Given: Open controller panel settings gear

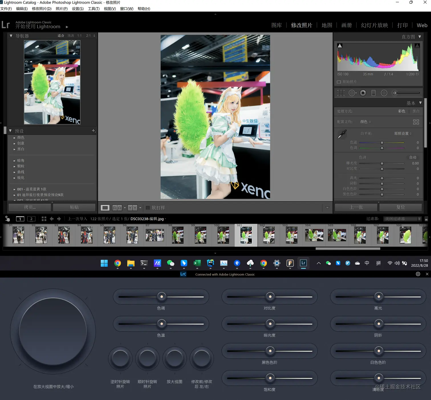Looking at the screenshot, I should [x=418, y=274].
